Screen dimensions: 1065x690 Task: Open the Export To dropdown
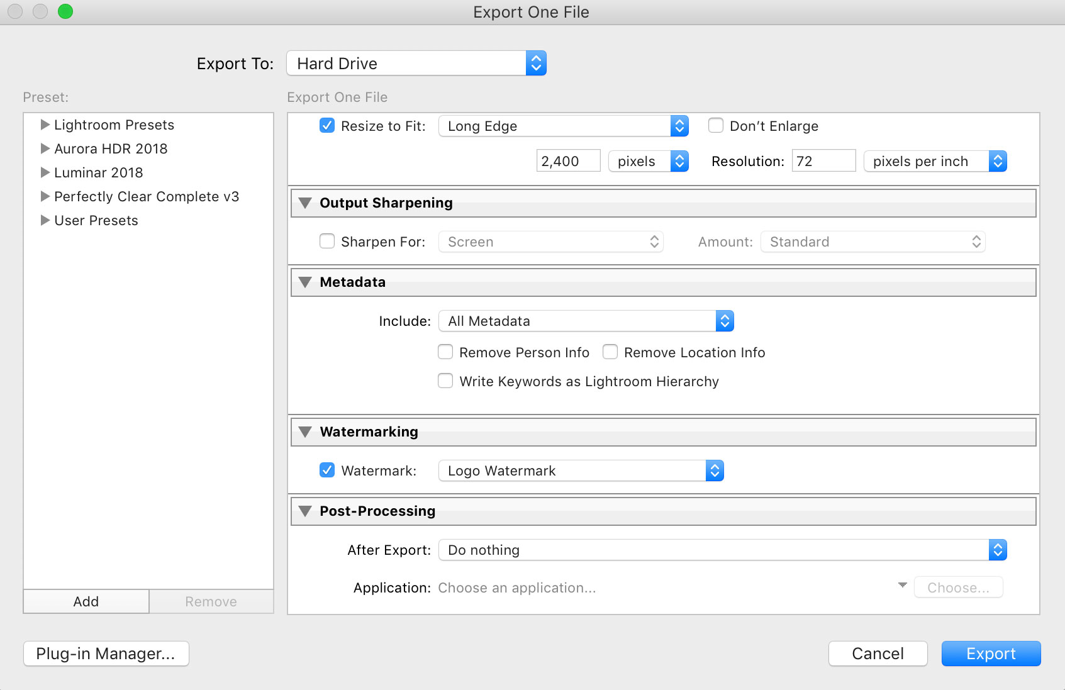point(416,64)
